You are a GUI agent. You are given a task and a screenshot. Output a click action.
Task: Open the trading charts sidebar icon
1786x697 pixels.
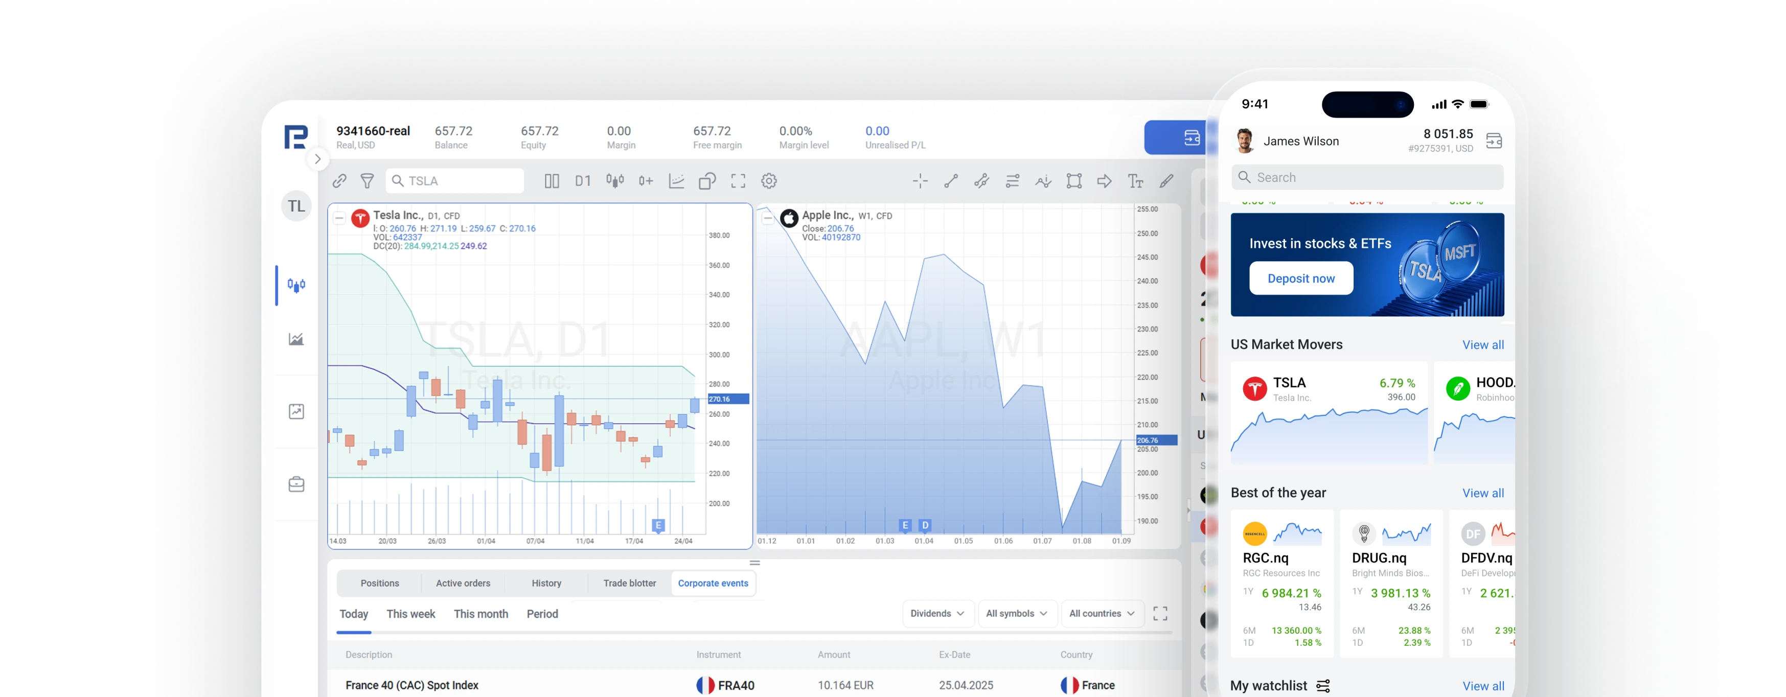click(296, 285)
